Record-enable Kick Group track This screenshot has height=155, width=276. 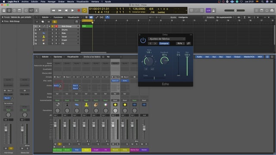tap(56, 26)
